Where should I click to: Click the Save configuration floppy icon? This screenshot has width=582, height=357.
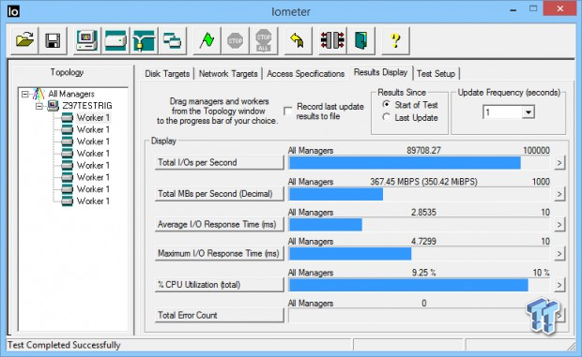click(x=54, y=40)
